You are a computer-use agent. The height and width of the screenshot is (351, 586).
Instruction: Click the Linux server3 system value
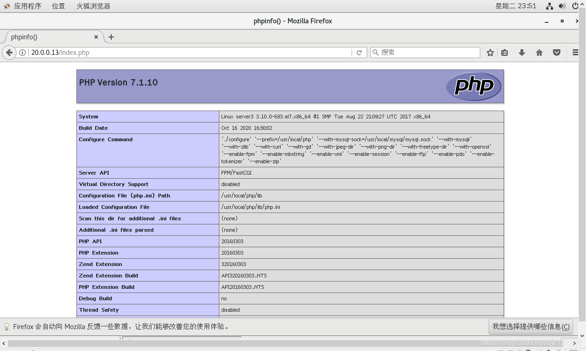coord(326,117)
